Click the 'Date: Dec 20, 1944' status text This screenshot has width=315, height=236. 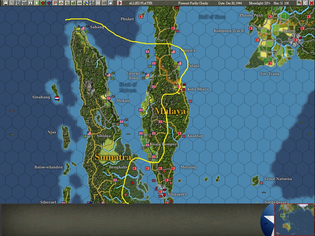(230, 3)
